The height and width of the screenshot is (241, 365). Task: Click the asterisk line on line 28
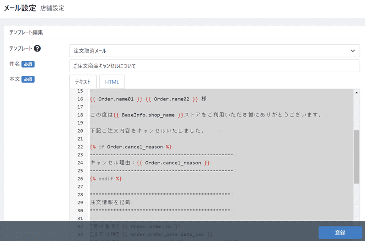click(160, 194)
